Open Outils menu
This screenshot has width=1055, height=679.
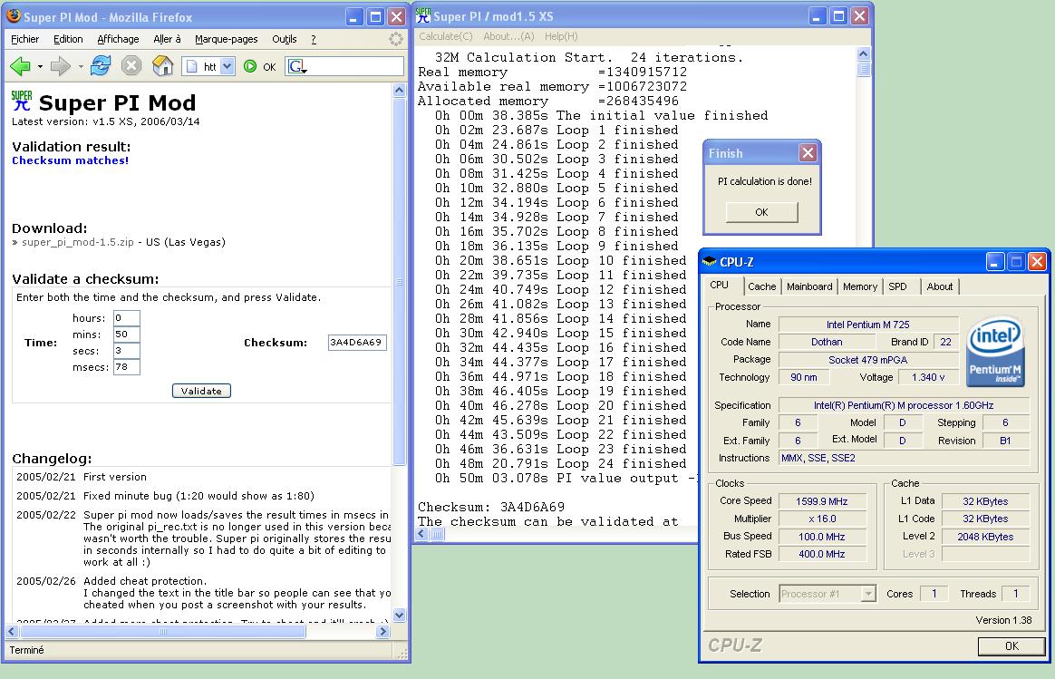284,39
